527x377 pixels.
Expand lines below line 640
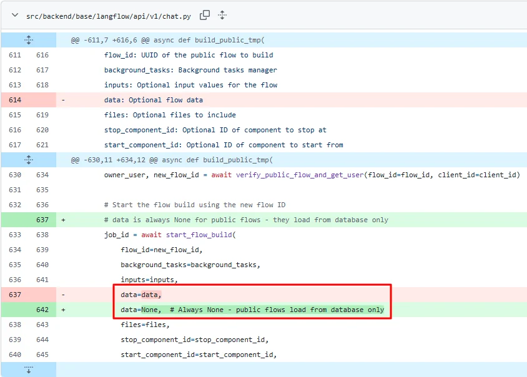tap(29, 370)
